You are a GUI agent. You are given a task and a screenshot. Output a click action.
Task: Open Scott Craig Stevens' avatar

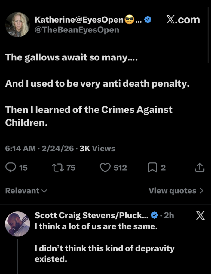(17, 224)
